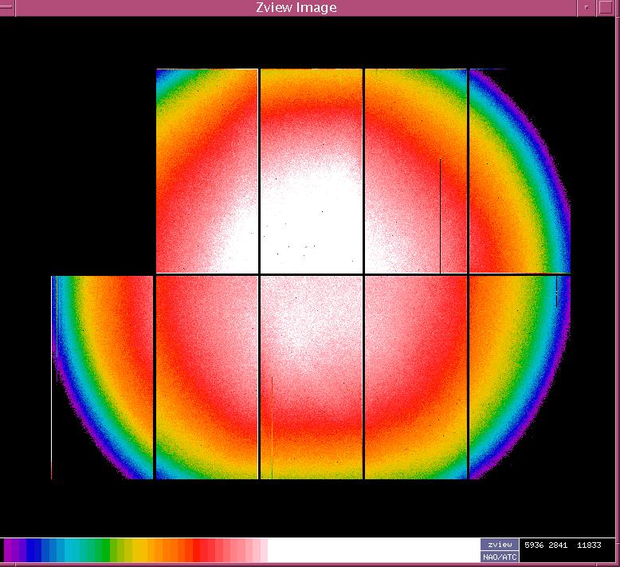
Task: Click the orange vertical streak in the bottom center chip
Action: pyautogui.click(x=272, y=423)
